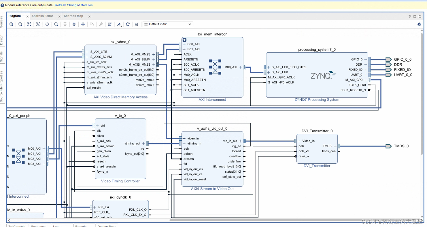Click the auto-fit selection crosshair icon
This screenshot has width=427, height=227.
click(x=47, y=24)
